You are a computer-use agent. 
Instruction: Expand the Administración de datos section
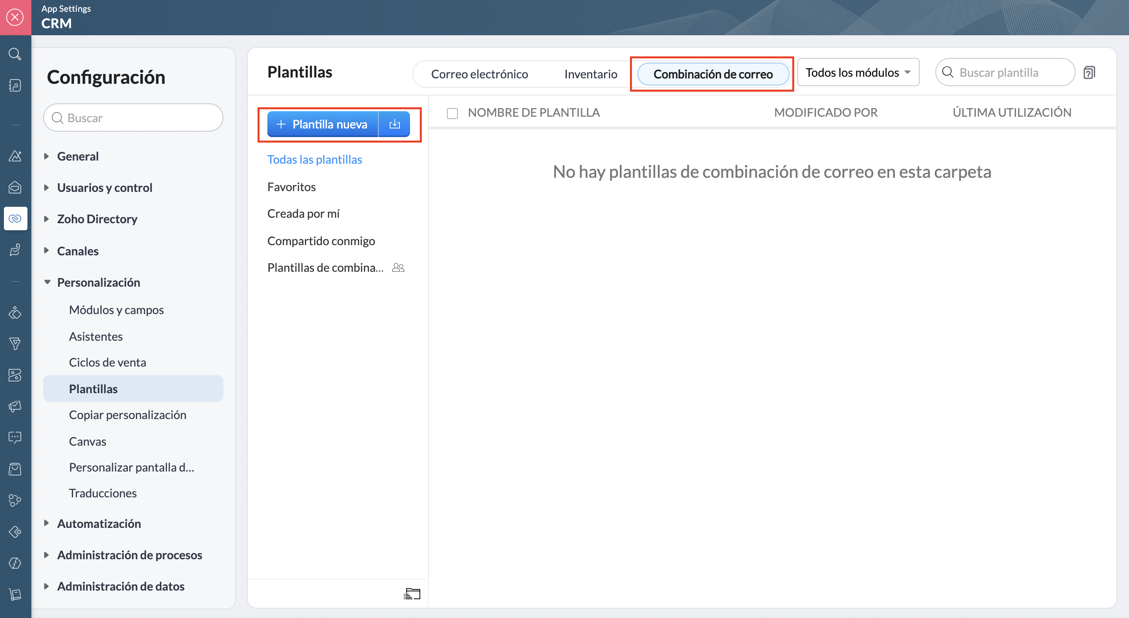[x=47, y=586]
